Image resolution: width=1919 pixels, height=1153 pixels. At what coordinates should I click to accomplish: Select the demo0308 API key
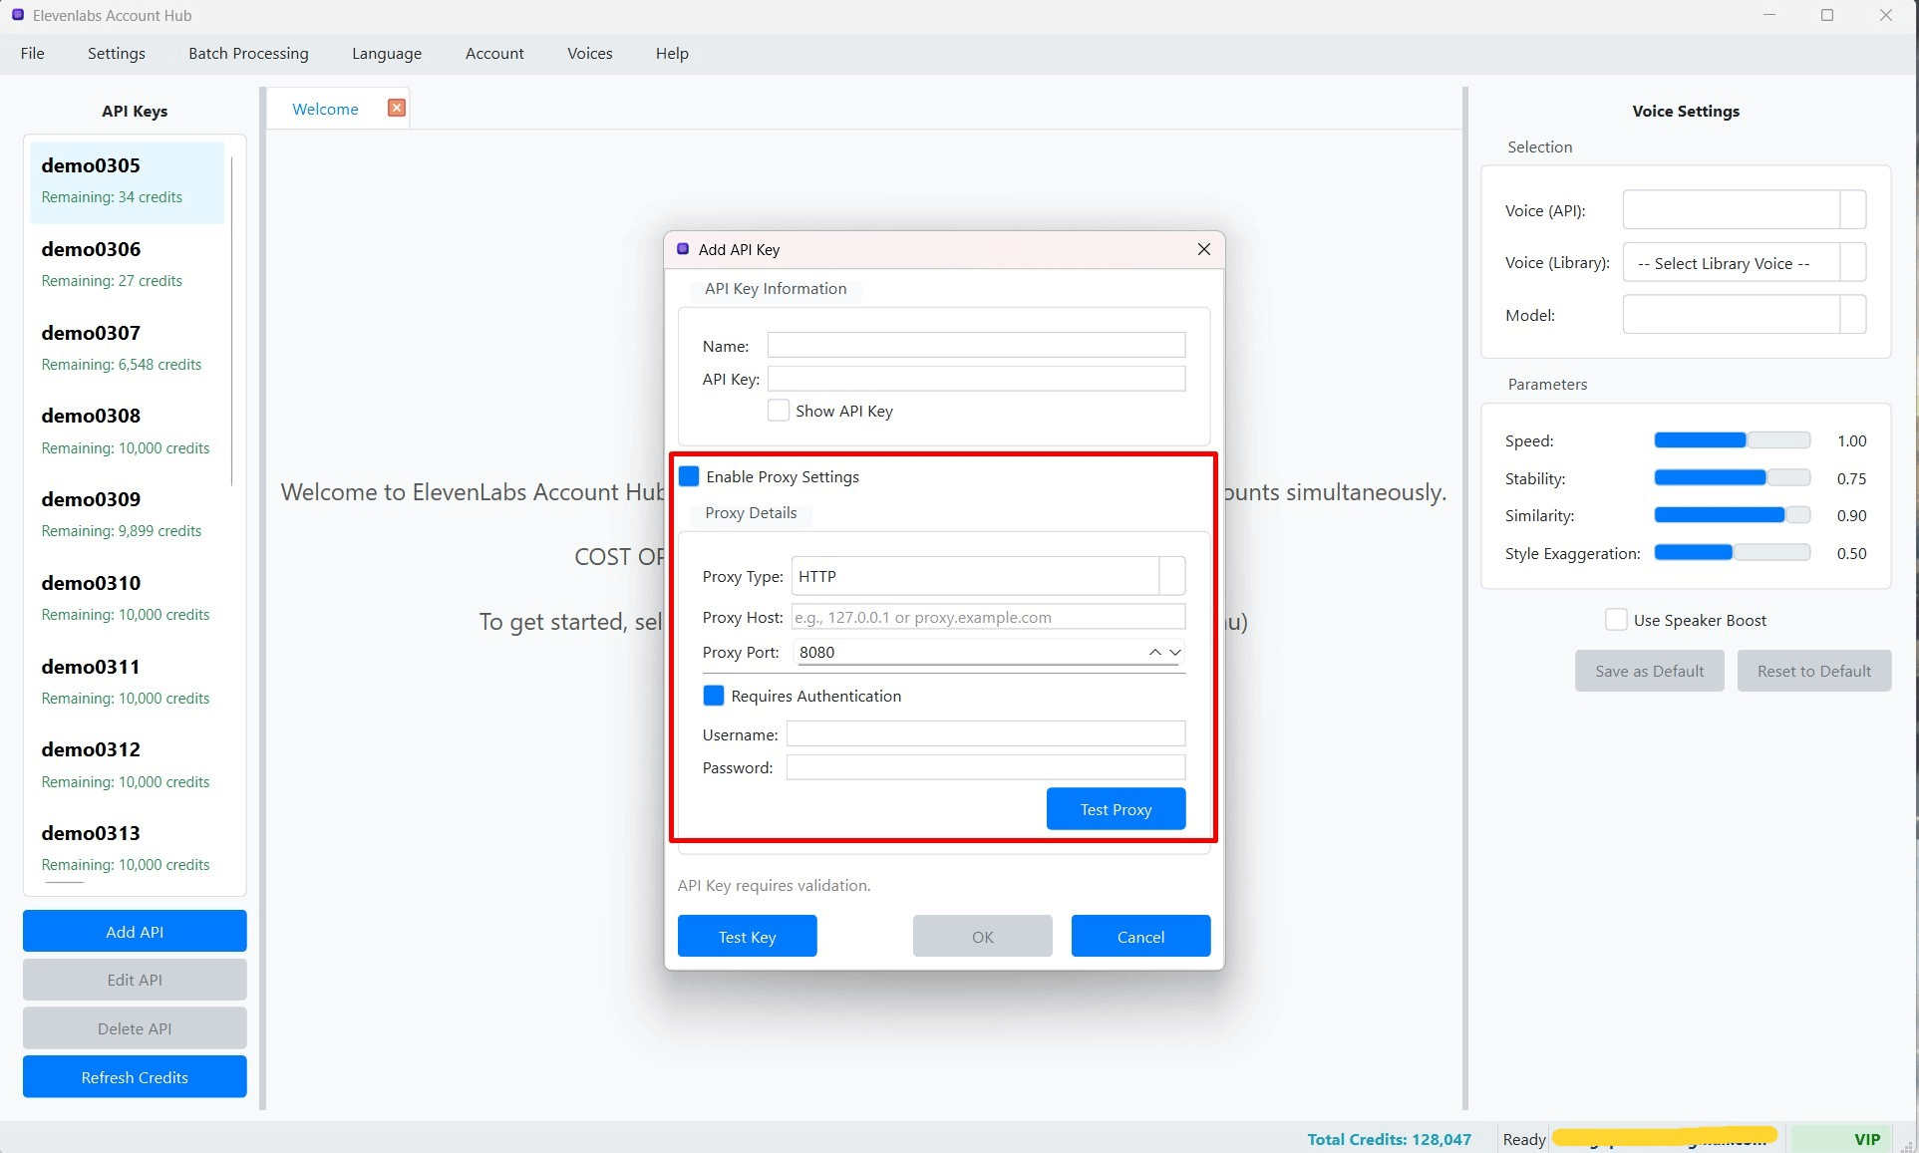pos(127,431)
